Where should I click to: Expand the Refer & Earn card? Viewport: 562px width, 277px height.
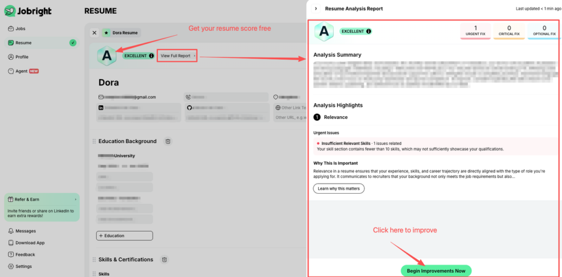pyautogui.click(x=42, y=207)
